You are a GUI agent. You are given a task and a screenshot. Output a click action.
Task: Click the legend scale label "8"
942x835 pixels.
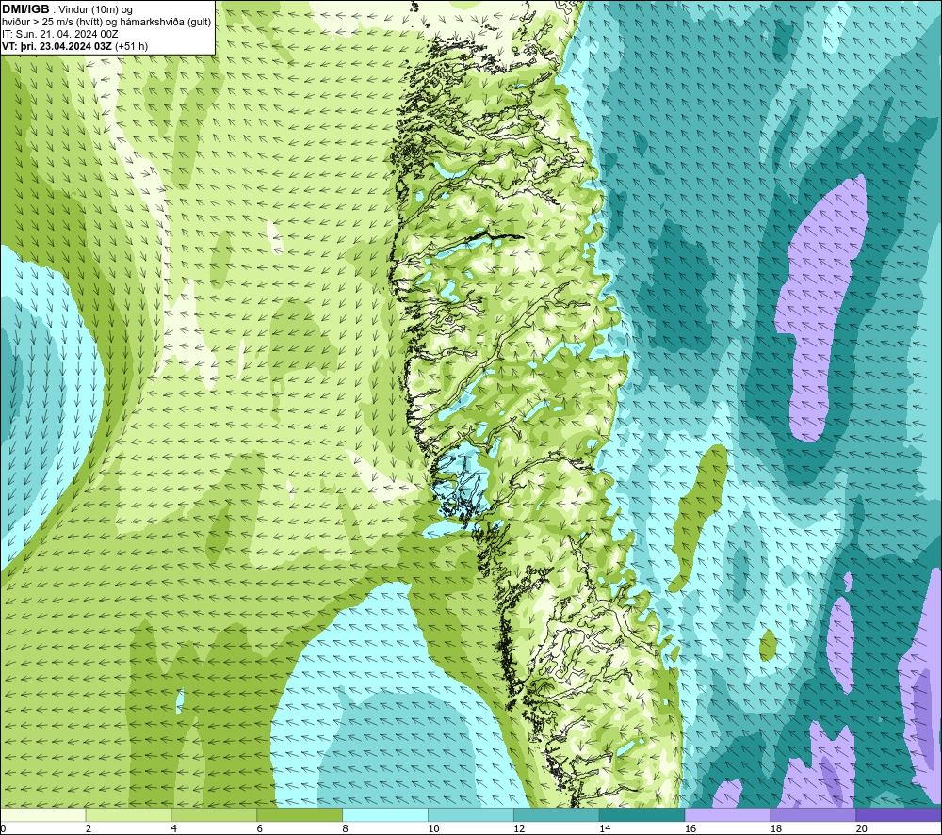tap(346, 828)
